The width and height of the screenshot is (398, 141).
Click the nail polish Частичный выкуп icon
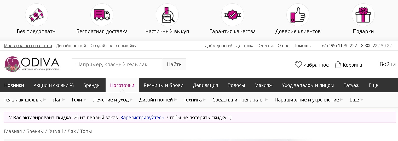167,15
